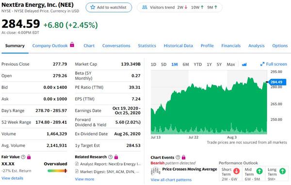The width and height of the screenshot is (291, 185).
Task: Click View details under Fair Value
Action: coord(13,178)
